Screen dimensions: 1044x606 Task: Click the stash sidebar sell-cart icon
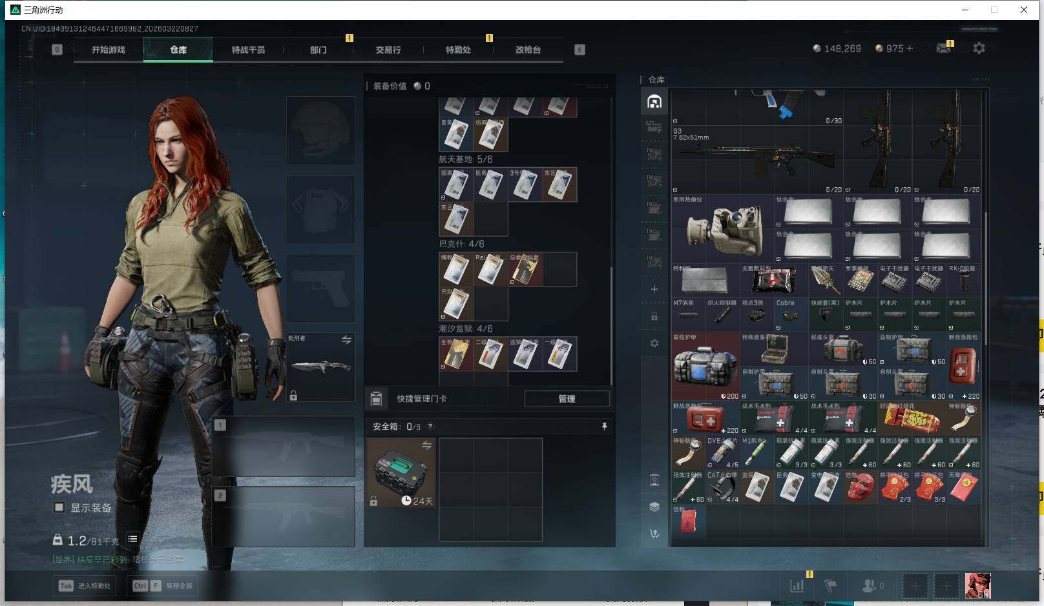pyautogui.click(x=654, y=534)
